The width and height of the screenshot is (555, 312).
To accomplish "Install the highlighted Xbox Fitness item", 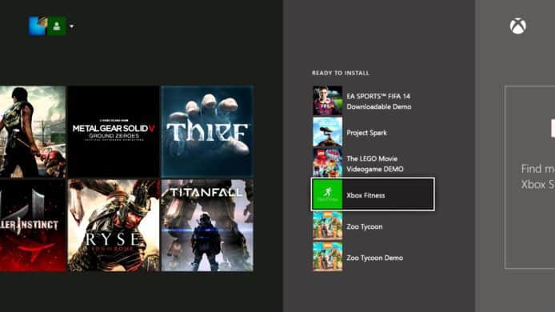I will [373, 194].
